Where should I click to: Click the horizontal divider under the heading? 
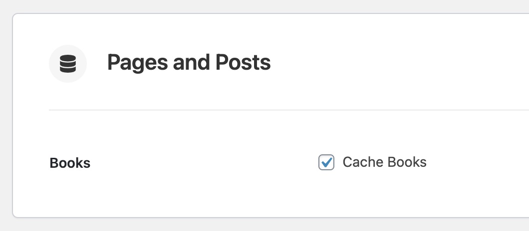(x=288, y=110)
